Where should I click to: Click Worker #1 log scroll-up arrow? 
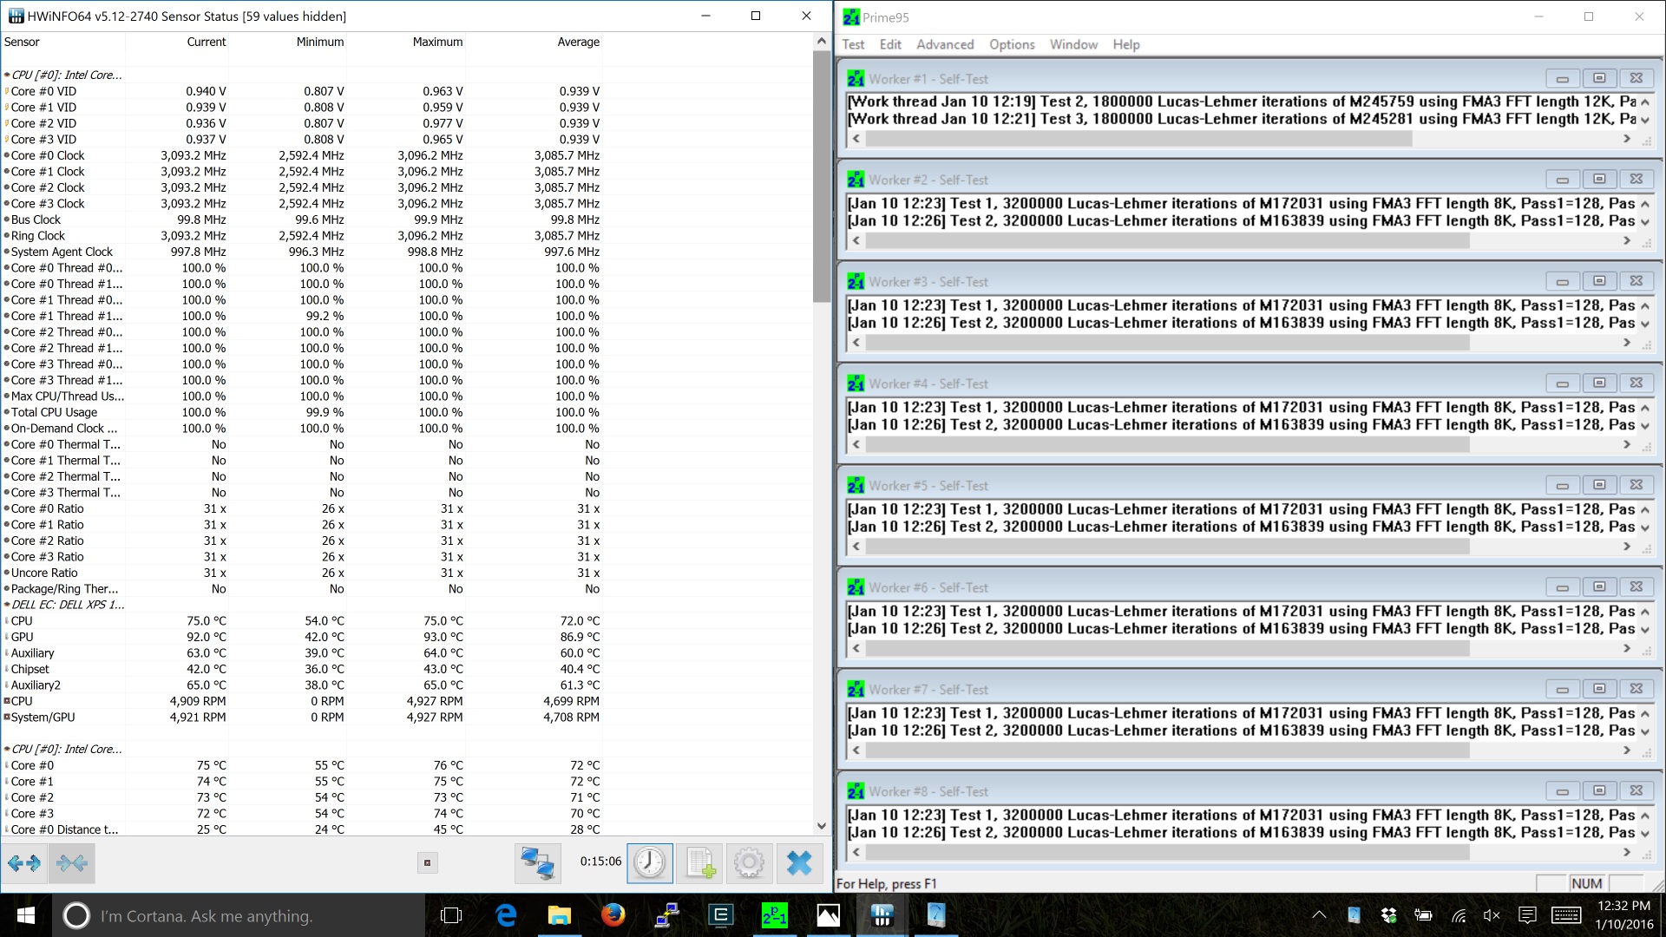1644,102
